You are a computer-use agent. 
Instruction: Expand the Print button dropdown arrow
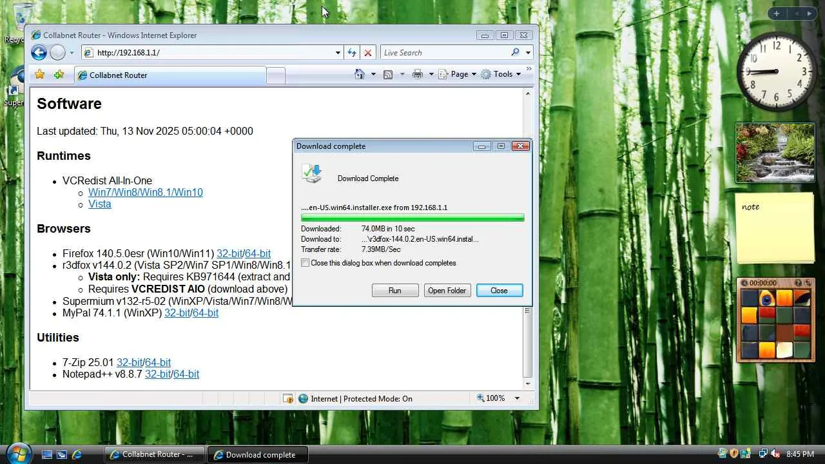(431, 74)
